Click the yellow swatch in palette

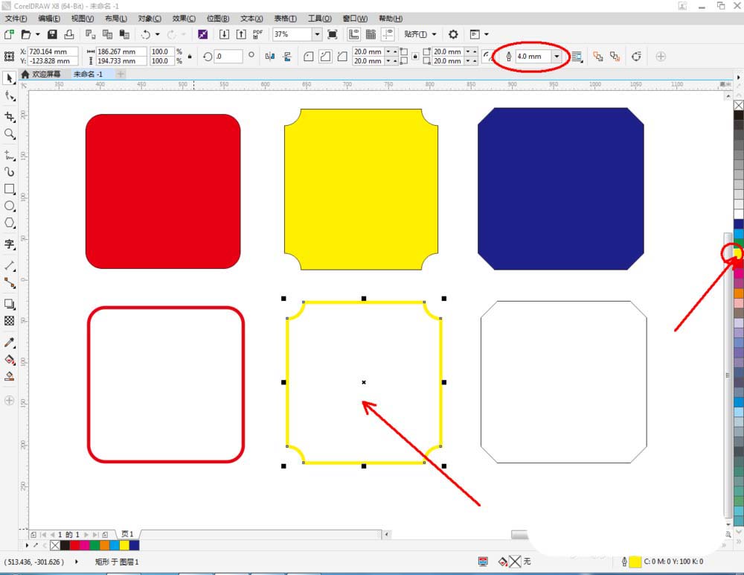pyautogui.click(x=738, y=254)
